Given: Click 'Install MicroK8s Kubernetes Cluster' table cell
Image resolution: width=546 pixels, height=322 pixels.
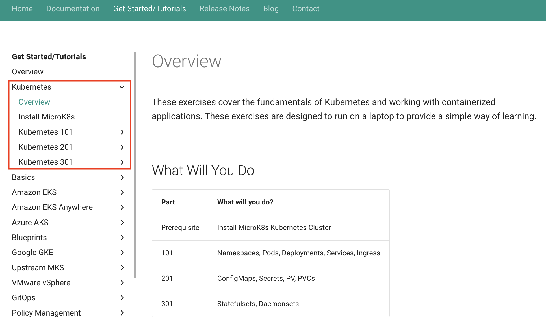Looking at the screenshot, I should [x=274, y=228].
